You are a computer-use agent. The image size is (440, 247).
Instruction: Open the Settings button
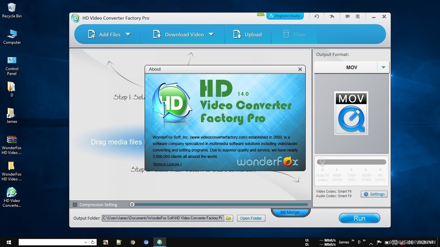(x=374, y=194)
